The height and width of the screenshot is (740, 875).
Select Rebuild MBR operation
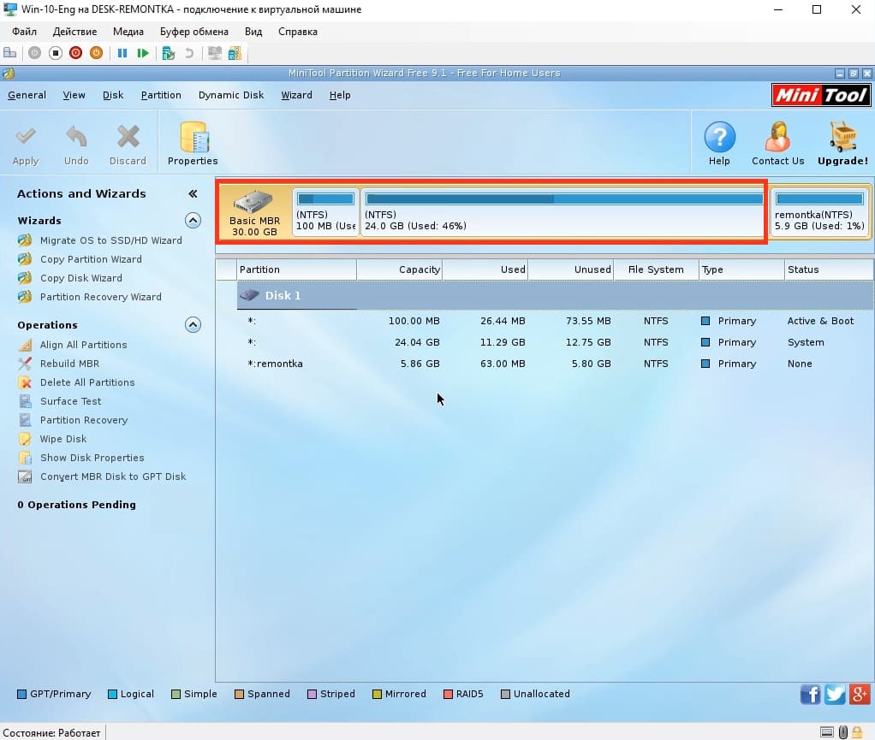pos(69,364)
